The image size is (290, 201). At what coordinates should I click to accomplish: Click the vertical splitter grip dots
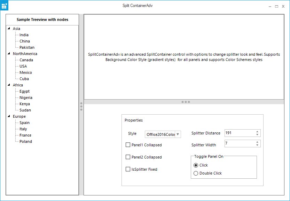coord(81,106)
